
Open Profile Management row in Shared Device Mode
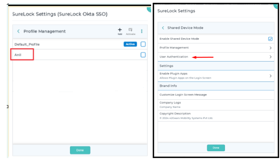216,48
